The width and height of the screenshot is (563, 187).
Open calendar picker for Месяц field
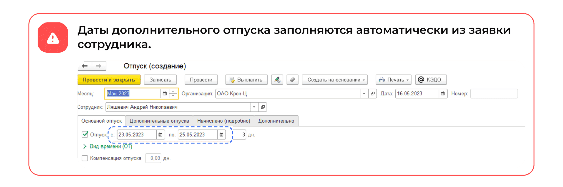click(x=165, y=94)
